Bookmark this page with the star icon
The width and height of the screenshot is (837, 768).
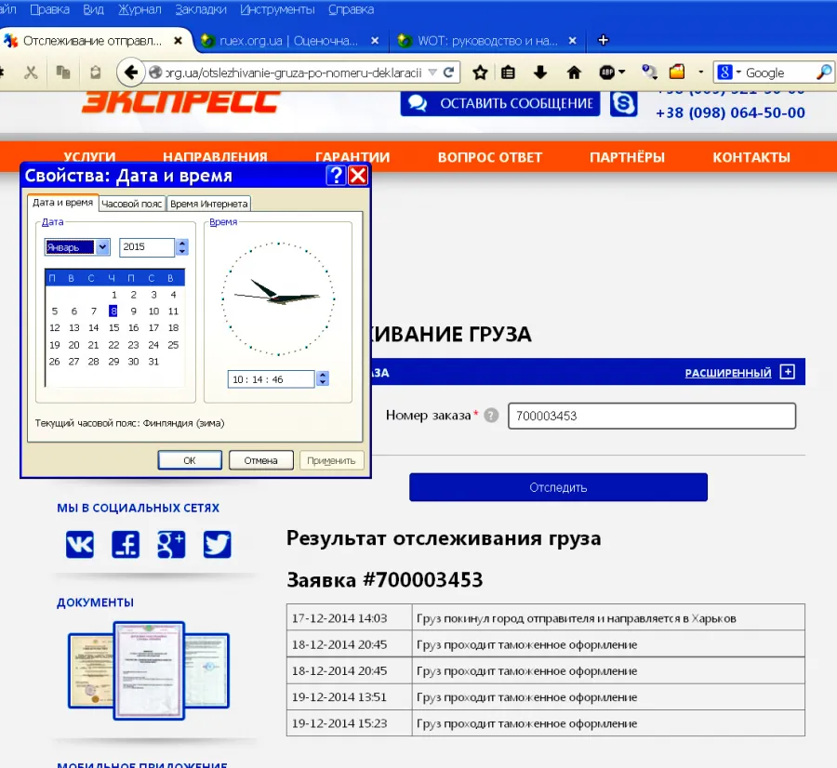(x=480, y=72)
